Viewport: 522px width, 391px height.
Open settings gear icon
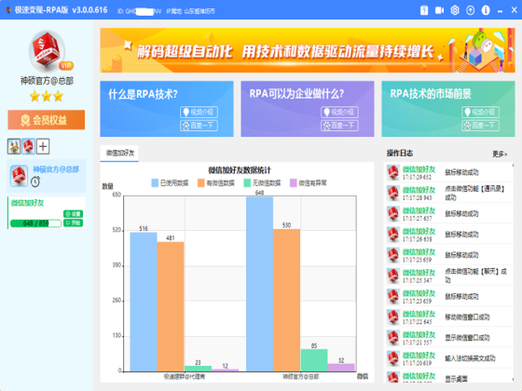pos(455,10)
